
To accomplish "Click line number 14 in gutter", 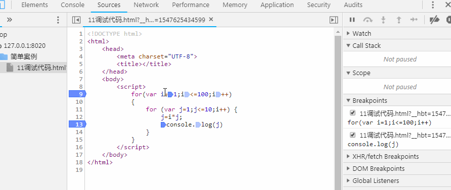I will pos(79,132).
